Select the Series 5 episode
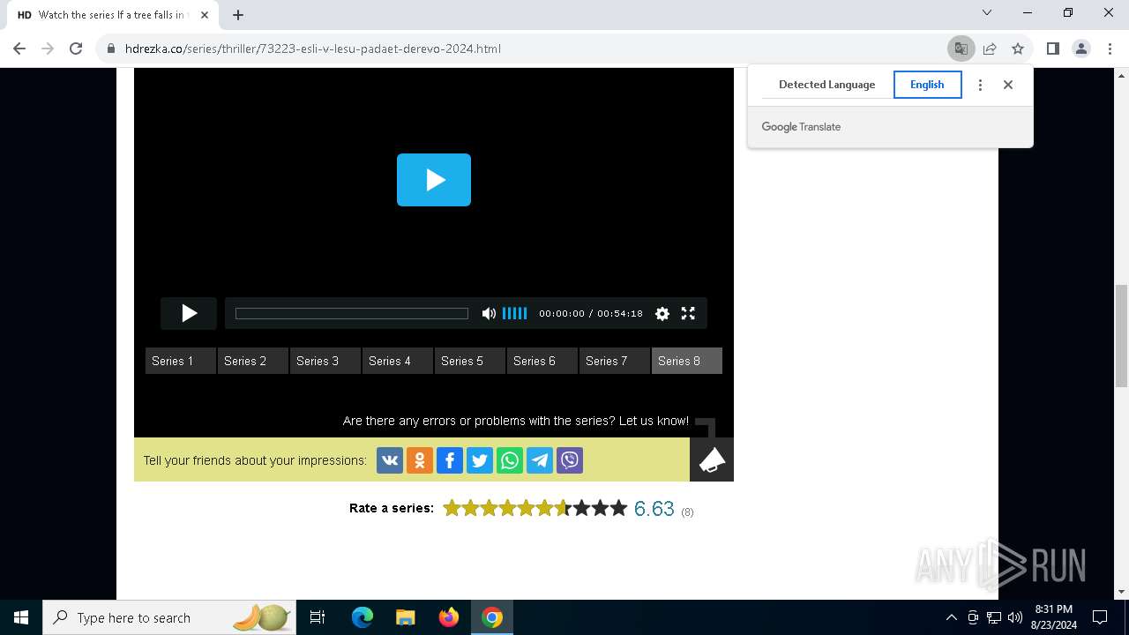 tap(470, 361)
